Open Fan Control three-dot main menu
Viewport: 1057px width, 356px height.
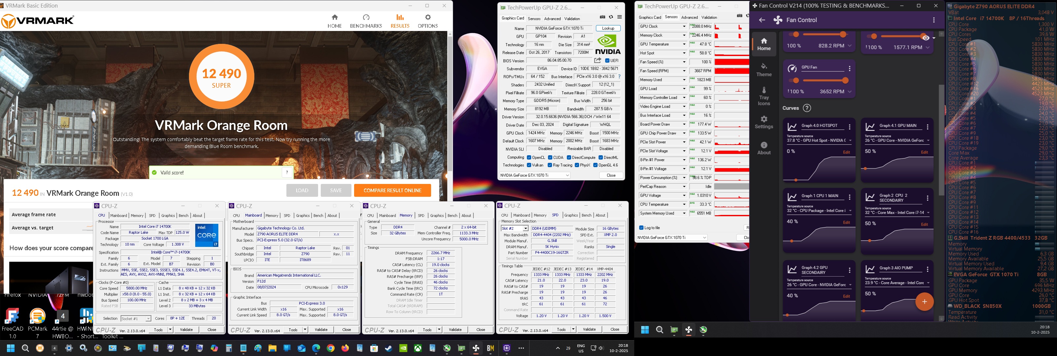click(x=934, y=20)
